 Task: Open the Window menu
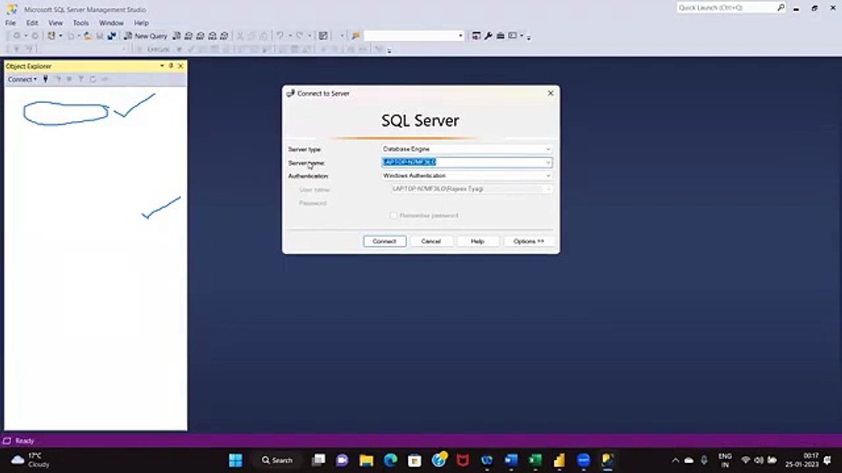pyautogui.click(x=111, y=23)
